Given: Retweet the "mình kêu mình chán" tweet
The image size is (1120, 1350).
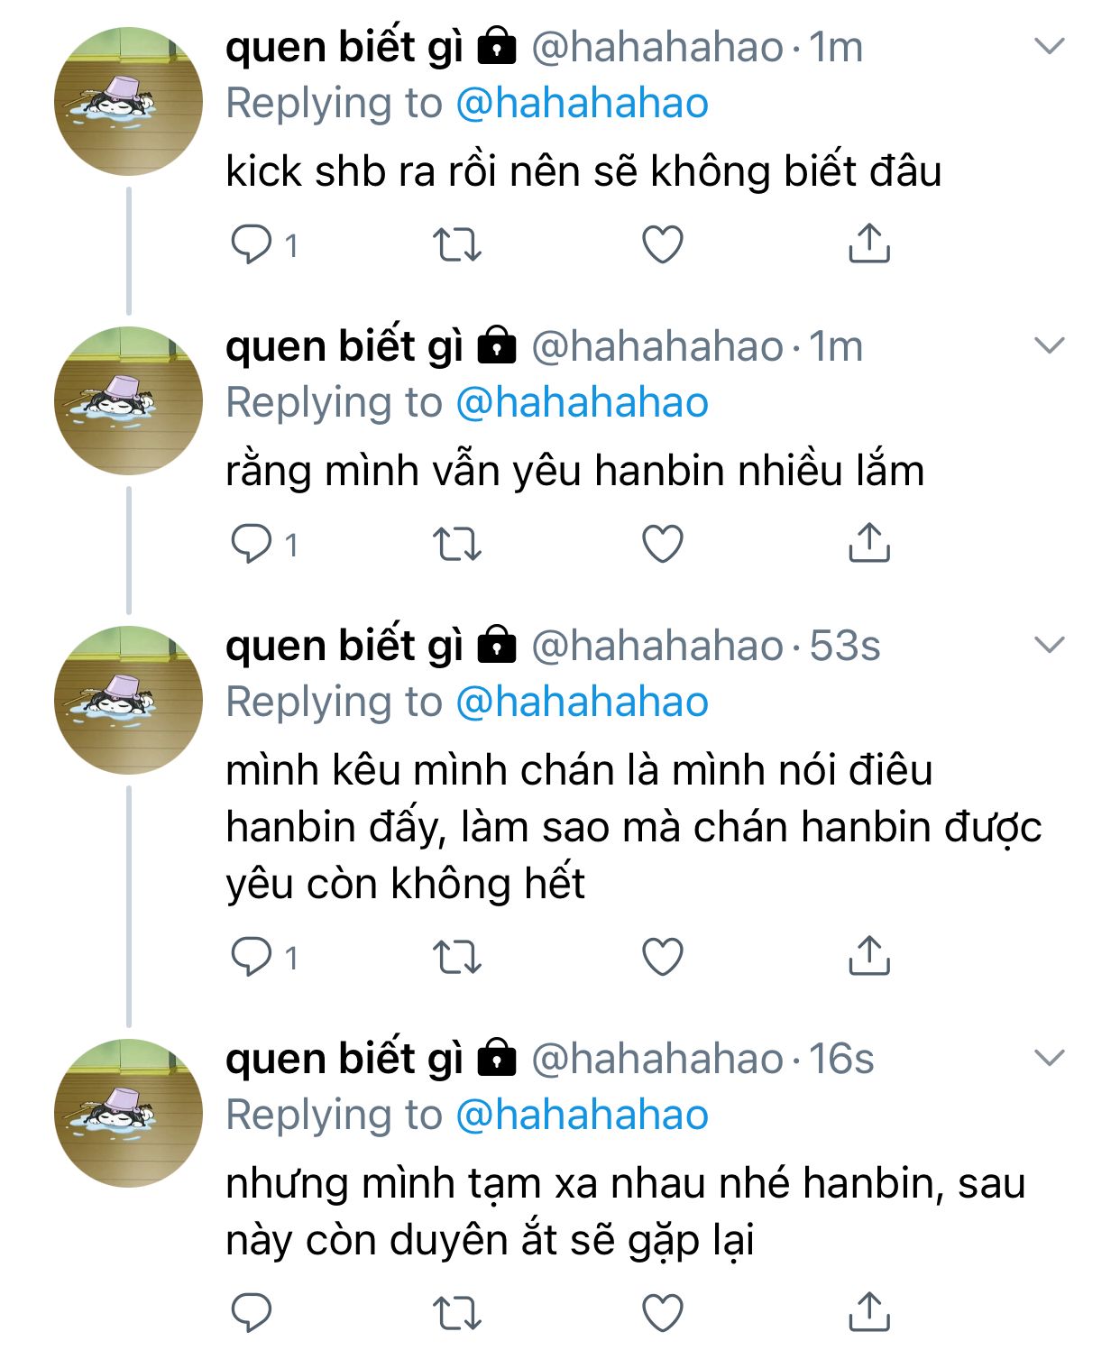Looking at the screenshot, I should (x=457, y=957).
